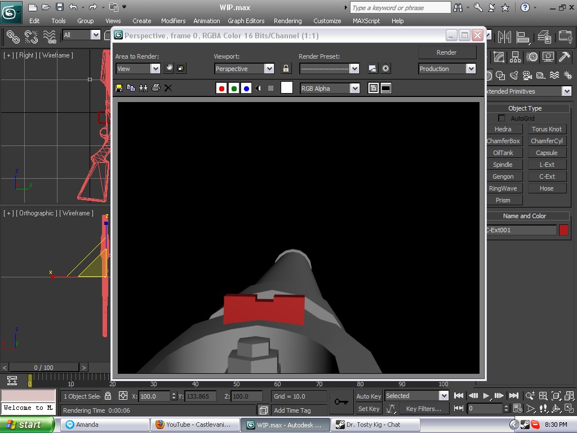
Task: Open the Production render mode dropdown
Action: (471, 69)
